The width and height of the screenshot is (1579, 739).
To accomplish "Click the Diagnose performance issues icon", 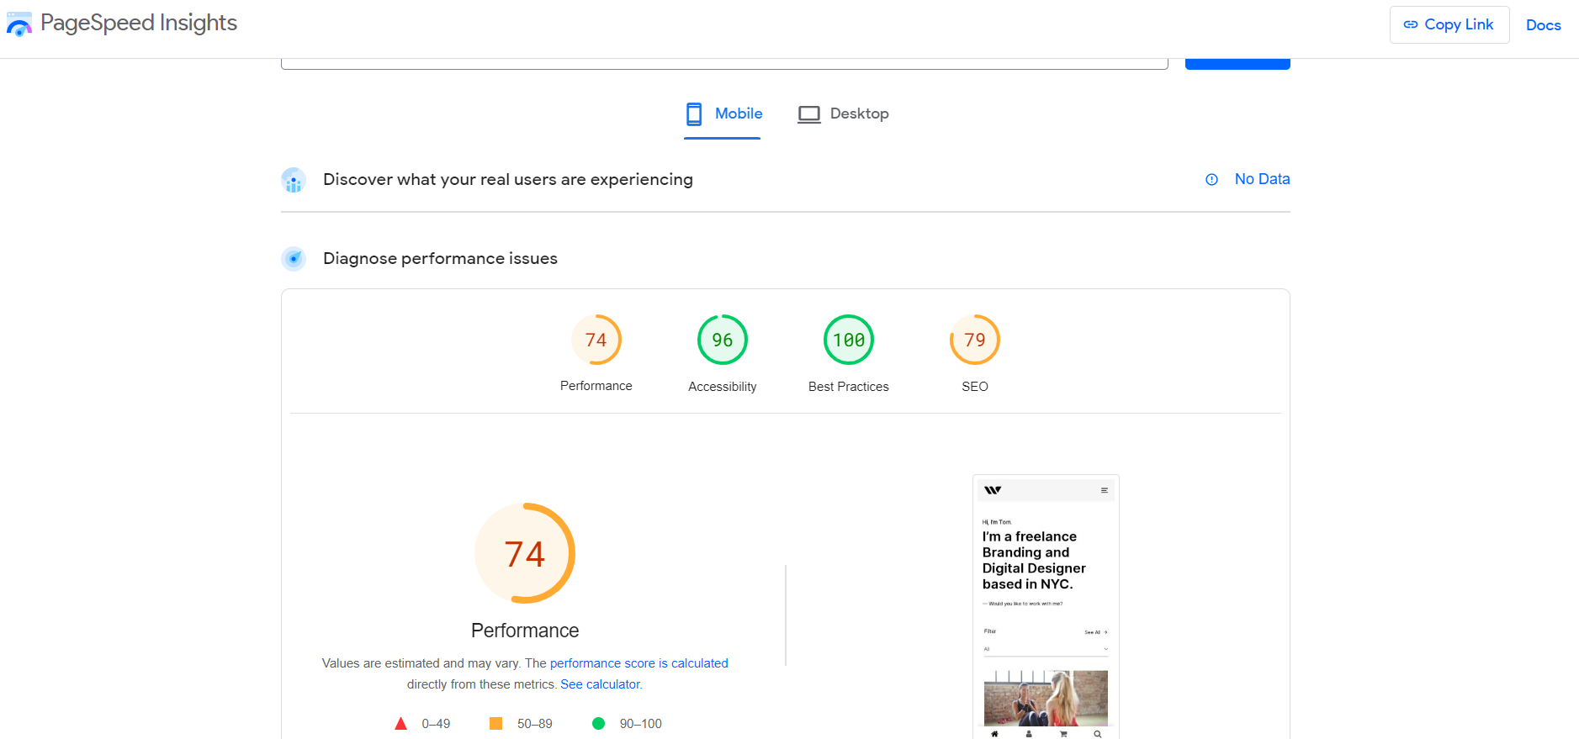I will 294,259.
